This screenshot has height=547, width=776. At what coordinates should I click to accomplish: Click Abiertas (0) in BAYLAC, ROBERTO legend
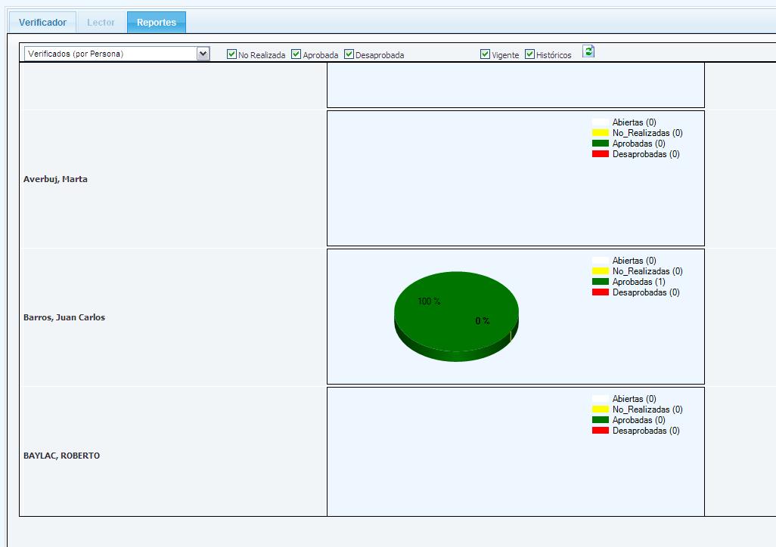[x=635, y=399]
